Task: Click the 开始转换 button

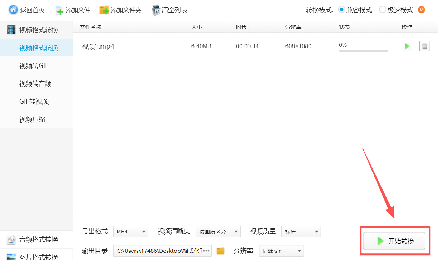Action: (394, 241)
